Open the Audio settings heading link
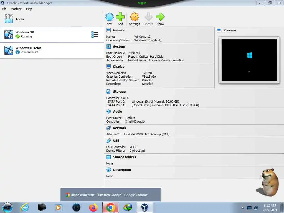 click(118, 111)
